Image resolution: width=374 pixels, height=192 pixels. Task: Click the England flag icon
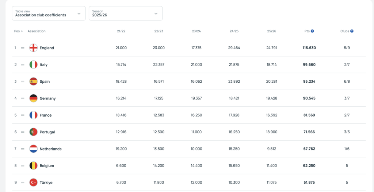(x=34, y=48)
